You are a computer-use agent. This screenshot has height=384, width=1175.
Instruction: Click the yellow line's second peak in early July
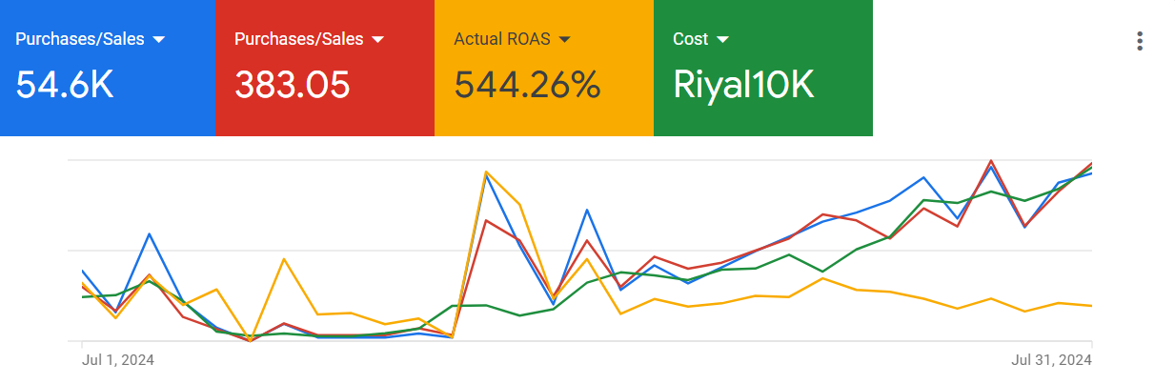pyautogui.click(x=284, y=258)
